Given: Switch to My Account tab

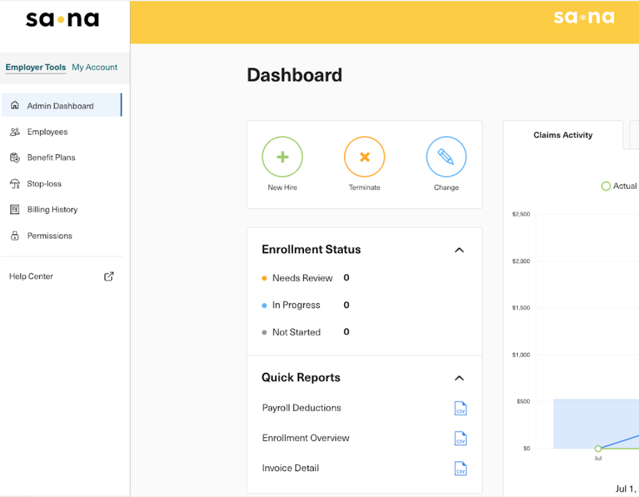Looking at the screenshot, I should 94,67.
